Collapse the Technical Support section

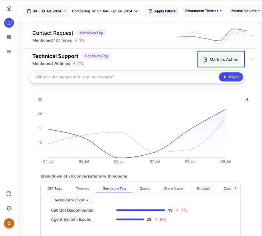tap(252, 59)
